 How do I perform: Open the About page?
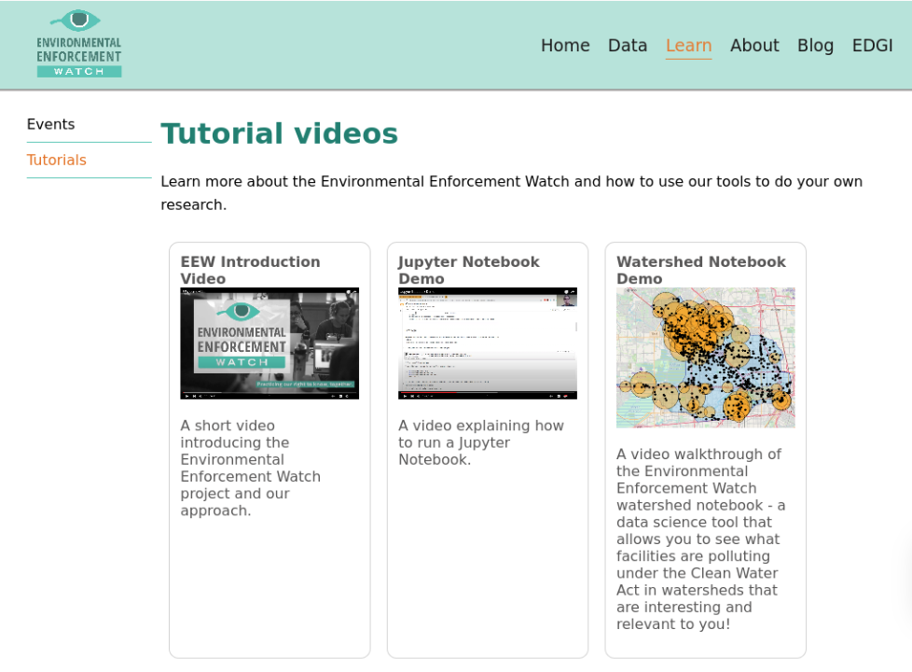coord(754,46)
